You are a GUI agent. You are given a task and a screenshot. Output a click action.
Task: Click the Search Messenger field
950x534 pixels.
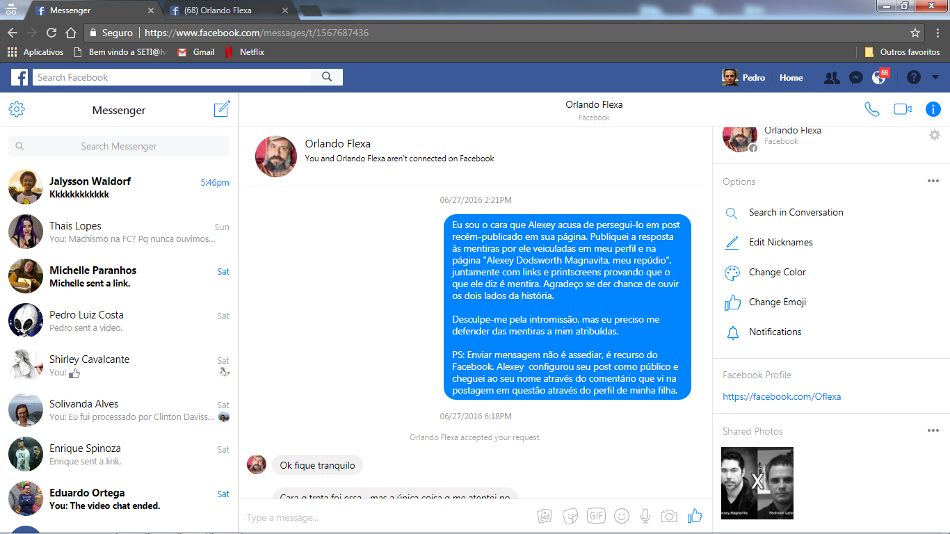[119, 146]
